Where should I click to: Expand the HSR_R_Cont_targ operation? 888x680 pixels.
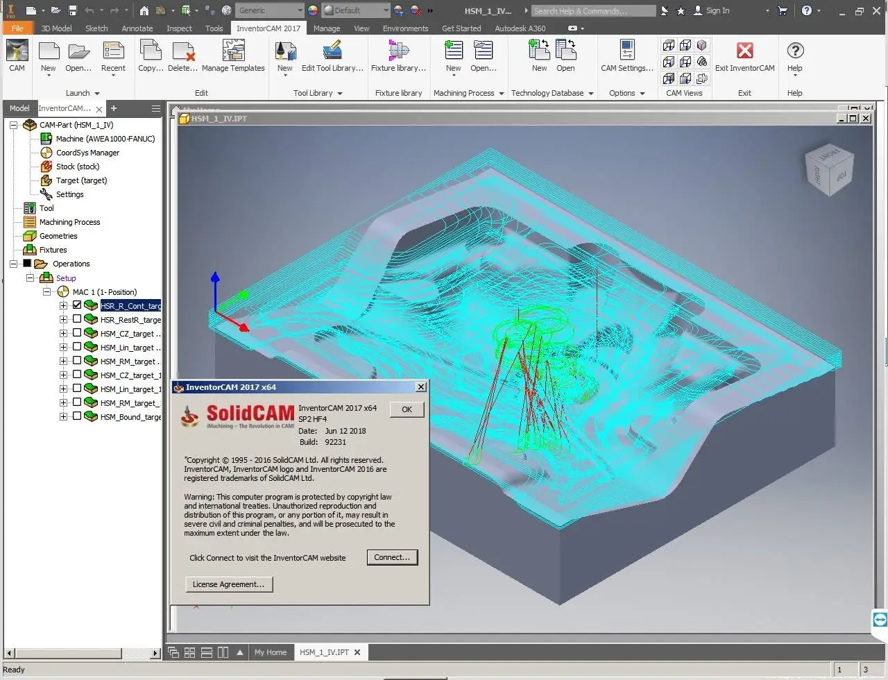(63, 305)
